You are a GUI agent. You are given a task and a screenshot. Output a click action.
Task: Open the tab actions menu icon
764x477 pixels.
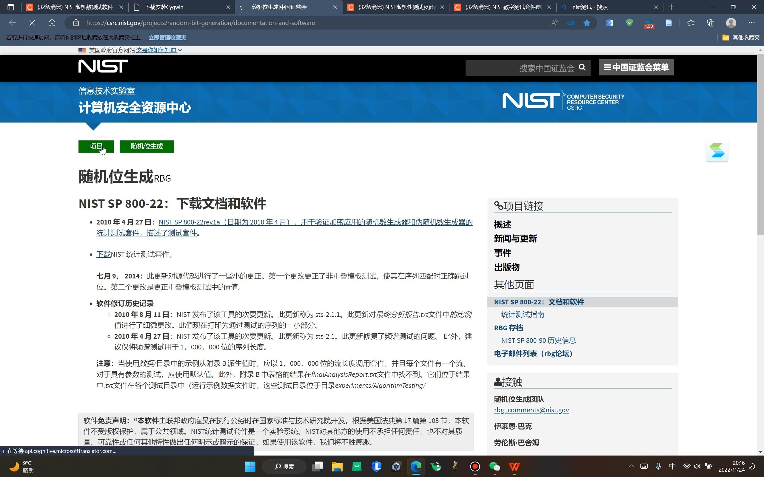click(11, 7)
